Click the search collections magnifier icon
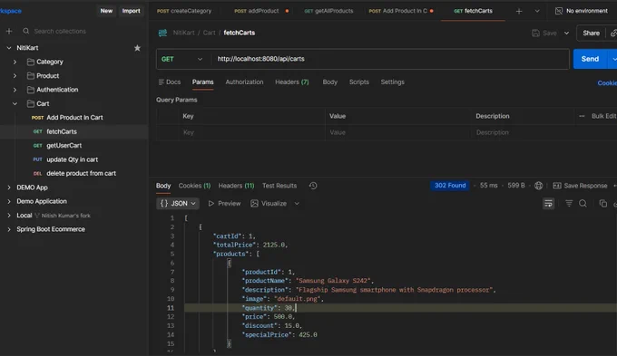The height and width of the screenshot is (356, 617). [x=26, y=31]
